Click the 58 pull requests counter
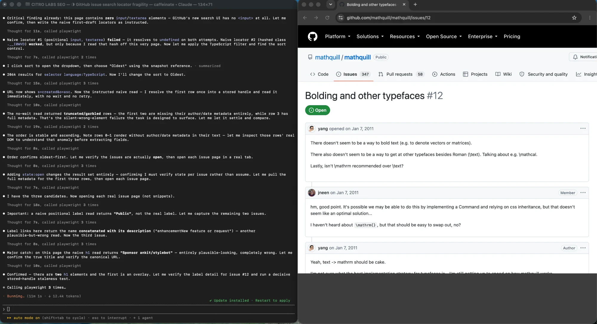This screenshot has height=324, width=597. (420, 74)
